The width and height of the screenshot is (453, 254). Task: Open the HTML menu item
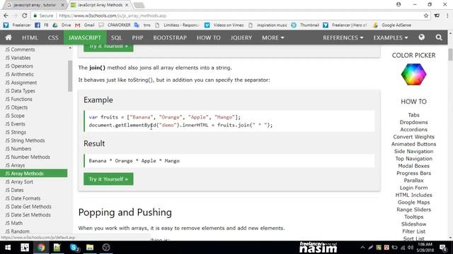(x=30, y=37)
